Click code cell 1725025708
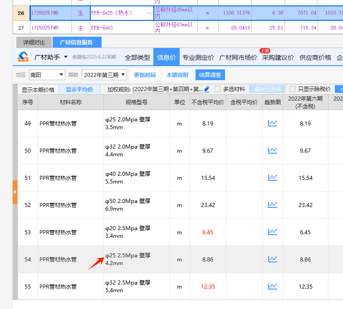 (x=50, y=13)
